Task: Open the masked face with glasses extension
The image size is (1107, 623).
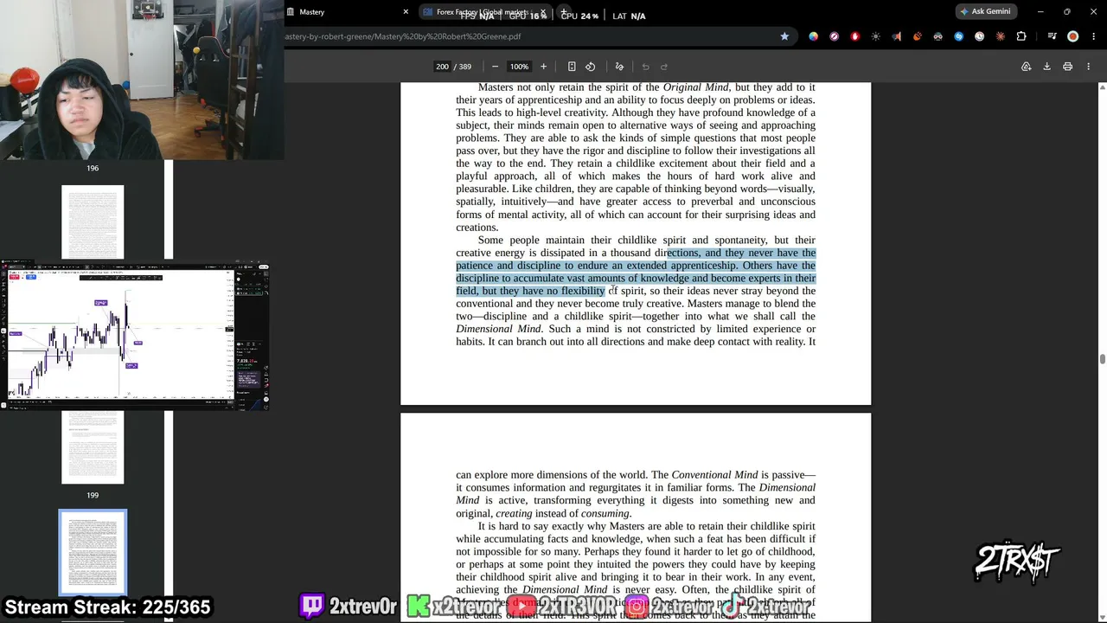Action: (x=937, y=36)
